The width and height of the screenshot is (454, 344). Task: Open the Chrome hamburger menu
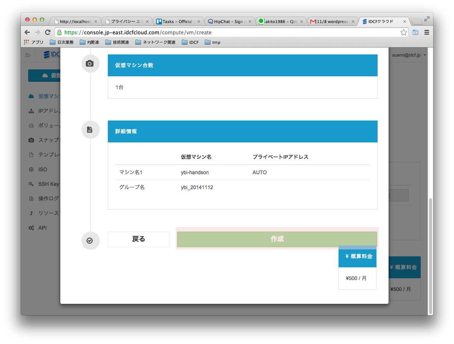(427, 32)
